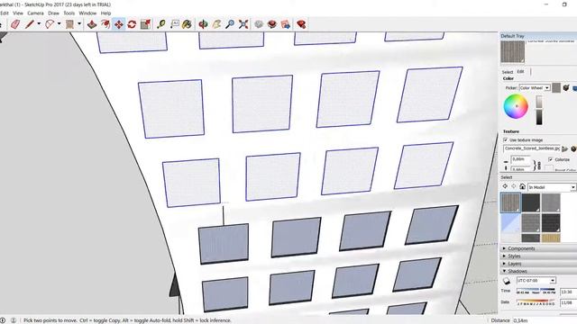
Task: Open the Picker Color Wheel dropdown
Action: click(535, 88)
